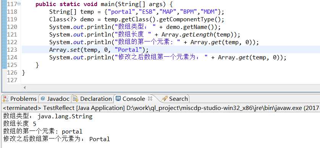The image size is (320, 148).
Task: Click the Declaration tab icon
Action: (x=76, y=99)
